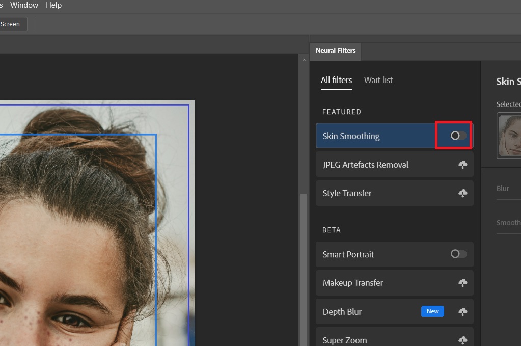This screenshot has width=521, height=346.
Task: Switch to the All filters tab
Action: click(x=336, y=80)
